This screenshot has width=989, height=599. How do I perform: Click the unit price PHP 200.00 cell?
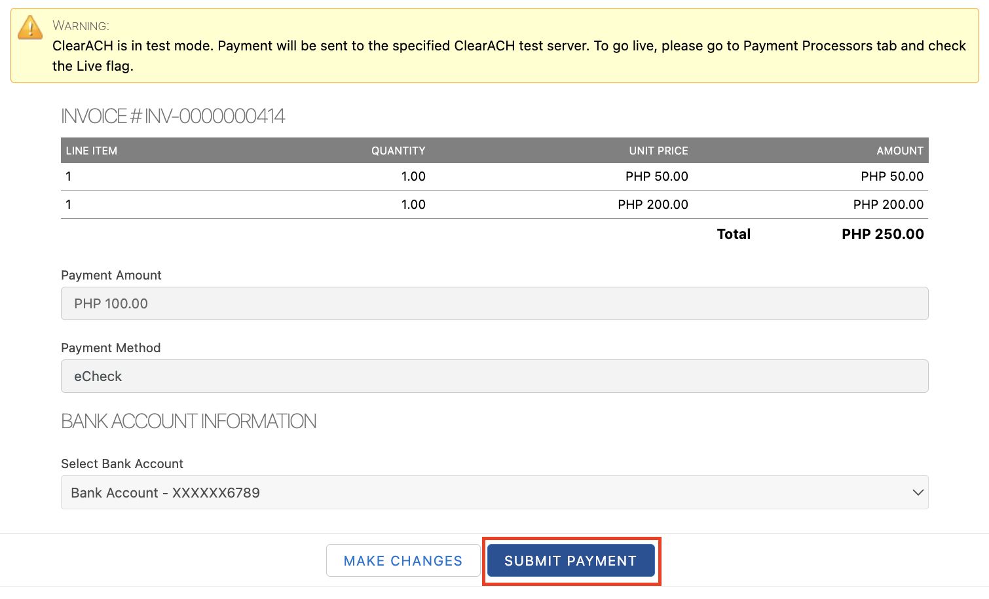click(x=652, y=205)
